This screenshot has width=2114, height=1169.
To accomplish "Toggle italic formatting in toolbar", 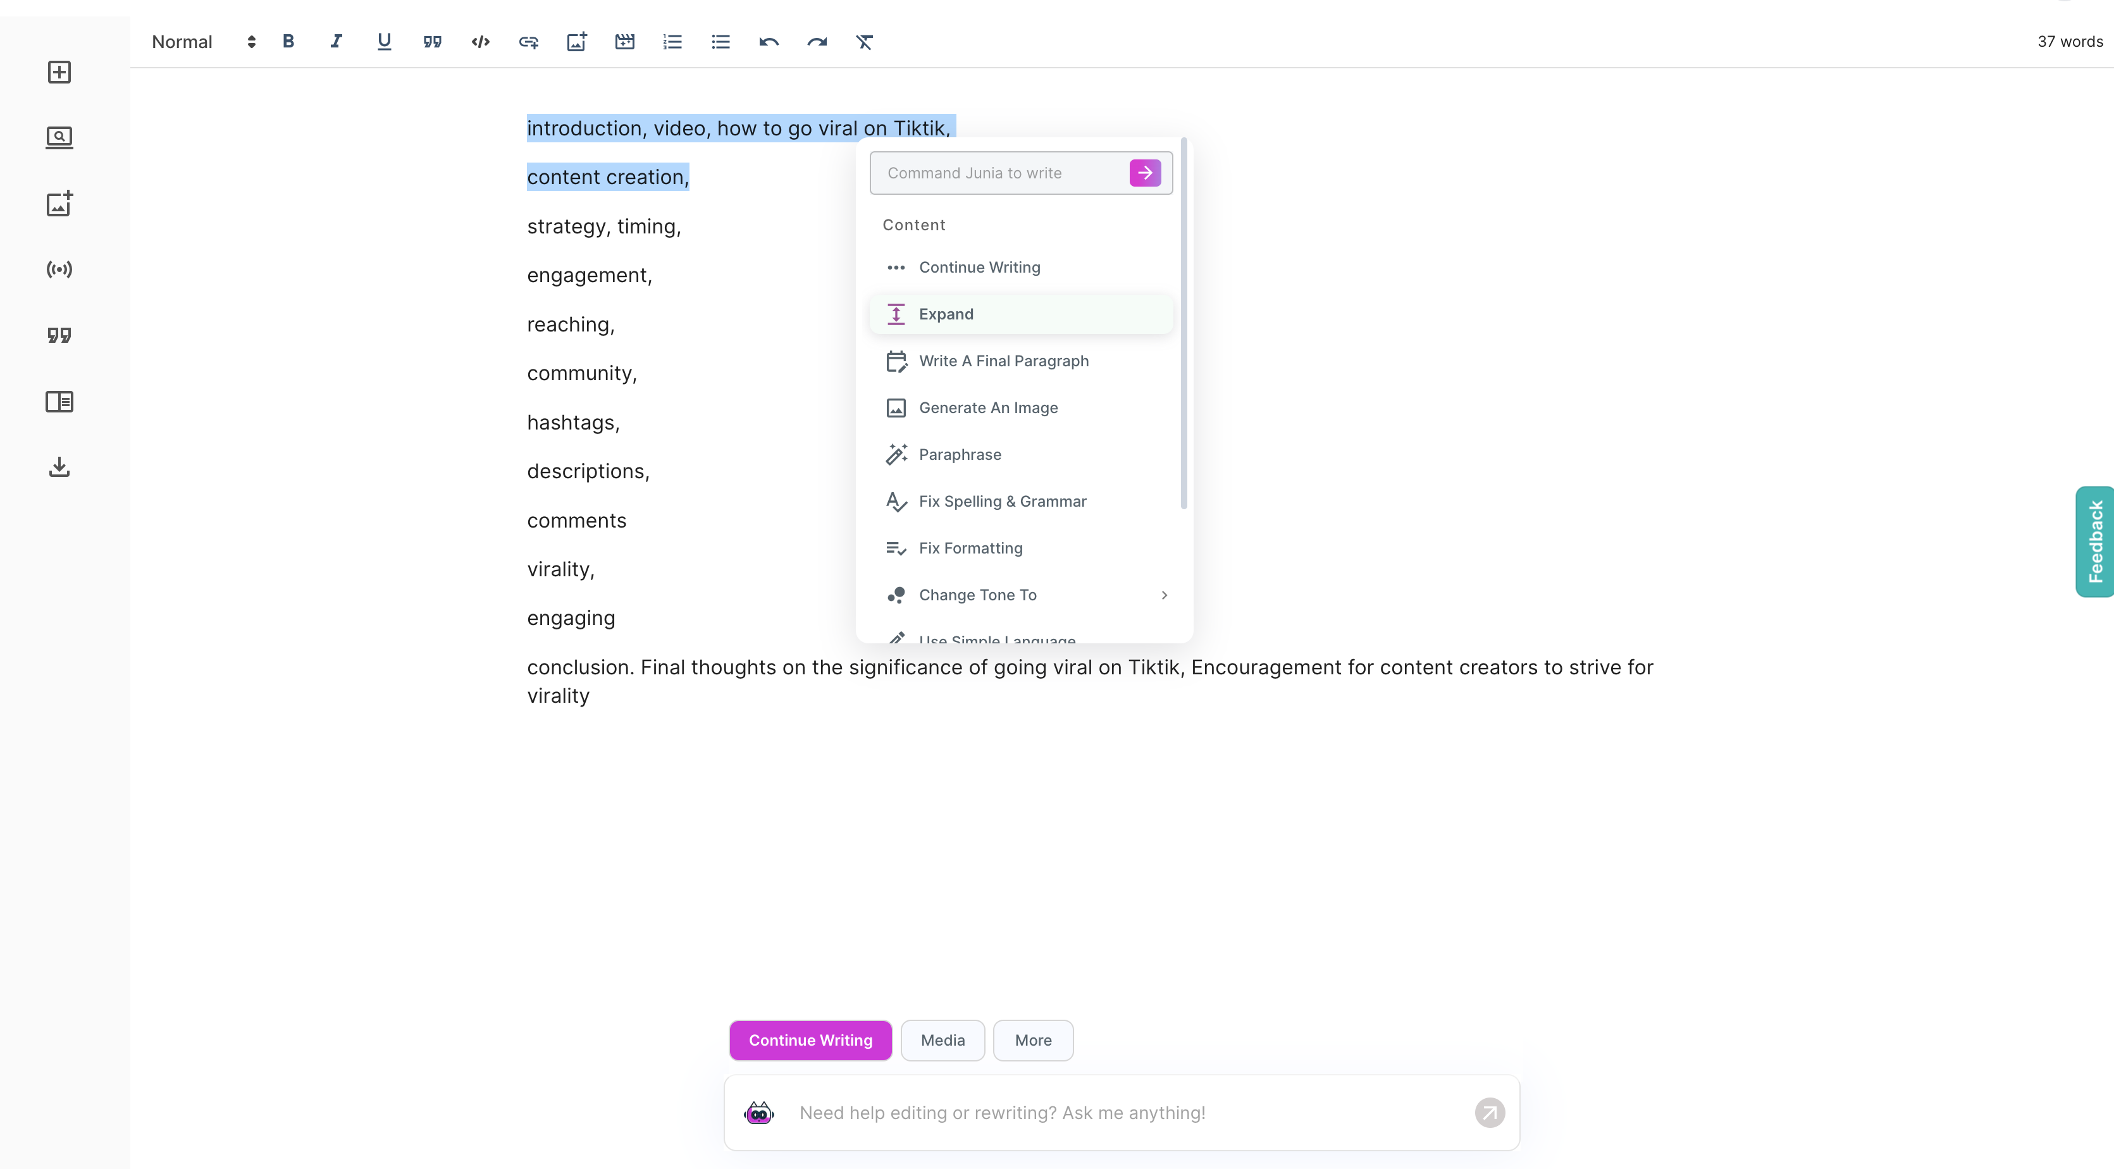I will [x=336, y=42].
